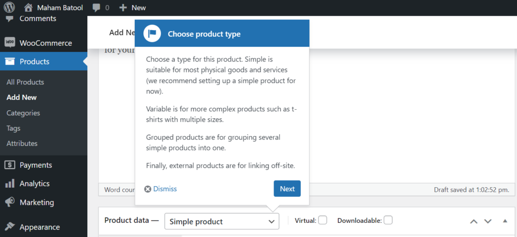Click the 0 comments count
The width and height of the screenshot is (517, 237).
click(107, 8)
